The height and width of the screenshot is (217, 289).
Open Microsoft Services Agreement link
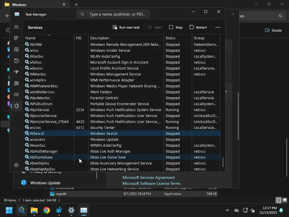pyautogui.click(x=148, y=177)
